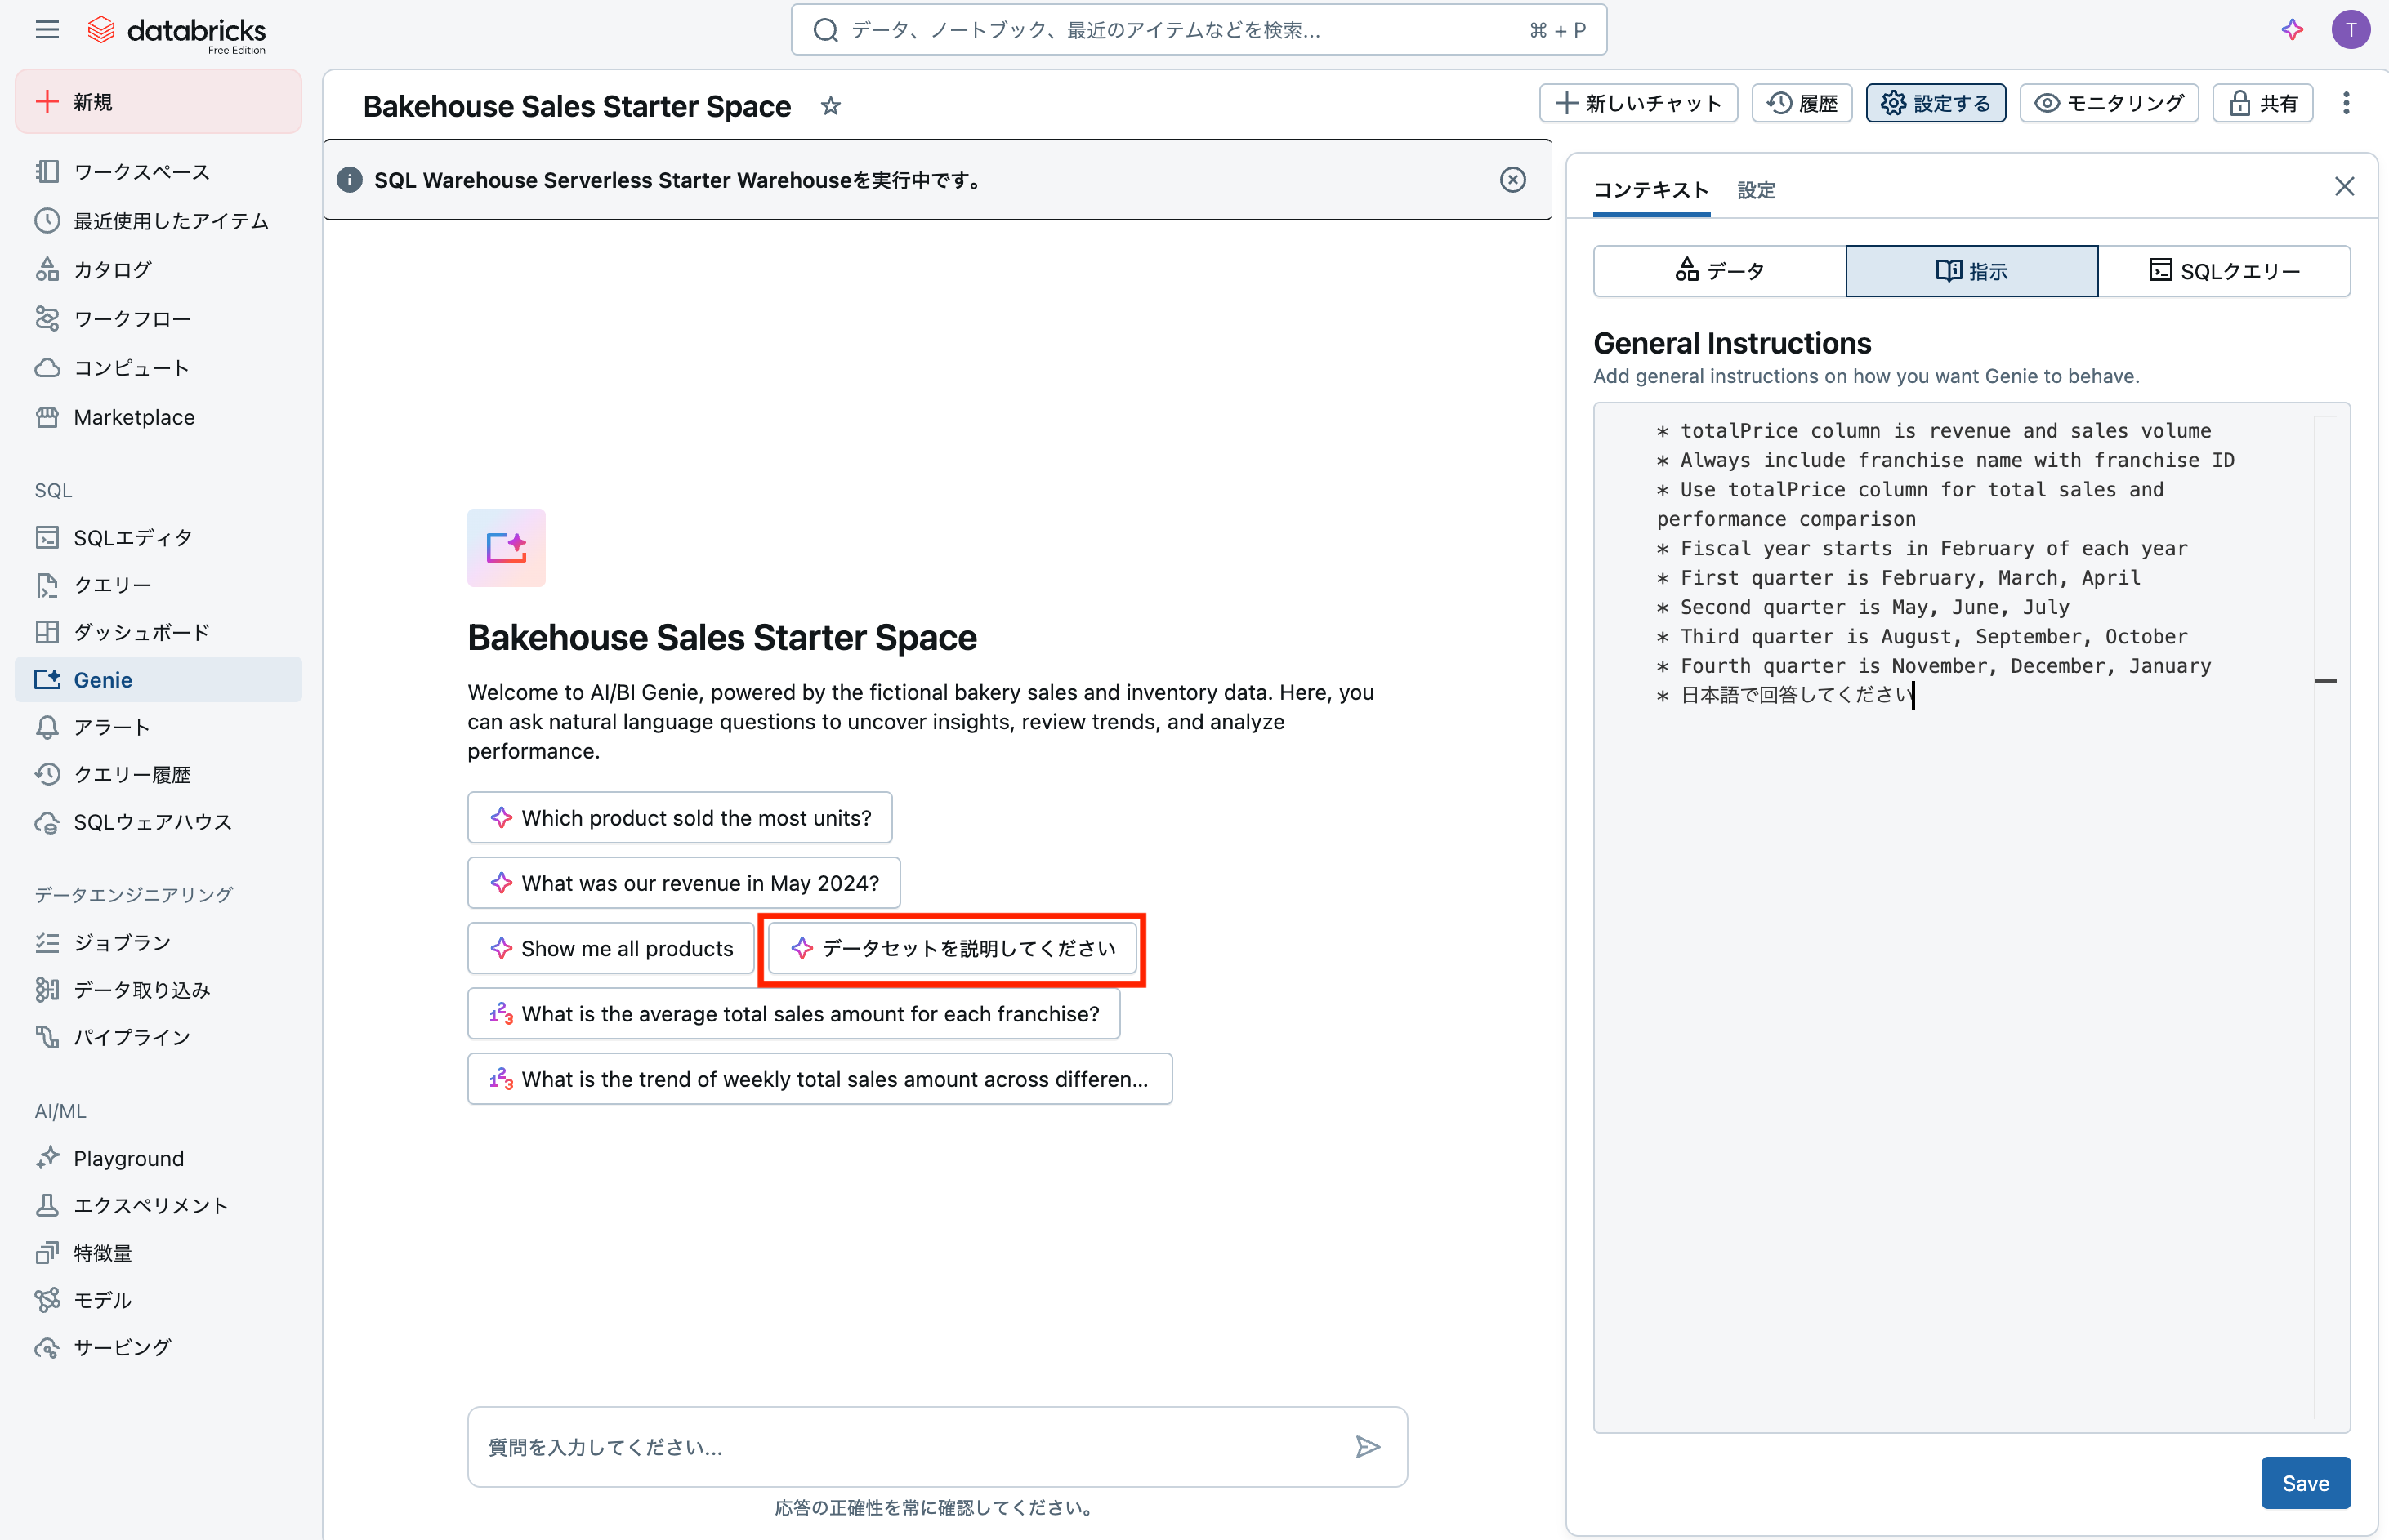The width and height of the screenshot is (2389, 1540).
Task: Open カタログ in the sidebar
Action: tap(158, 270)
